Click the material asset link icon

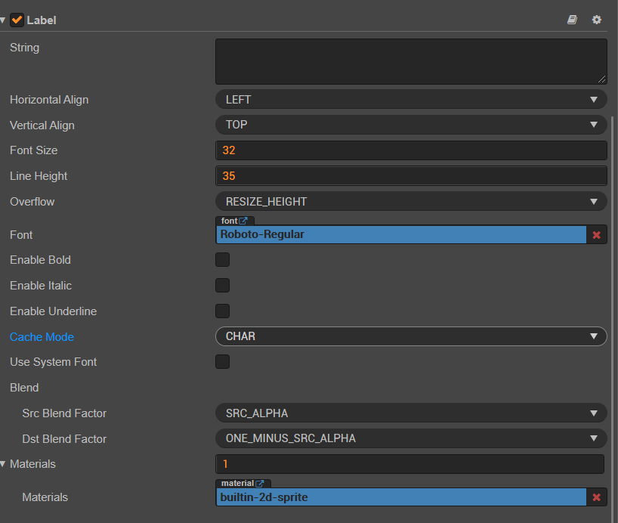coord(260,483)
